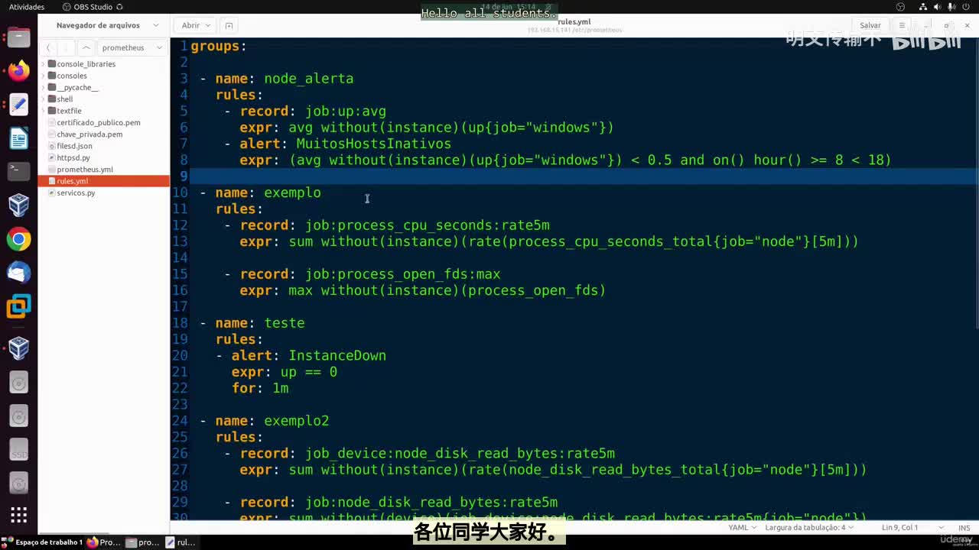Click the INS insert mode indicator
This screenshot has width=979, height=550.
point(964,527)
